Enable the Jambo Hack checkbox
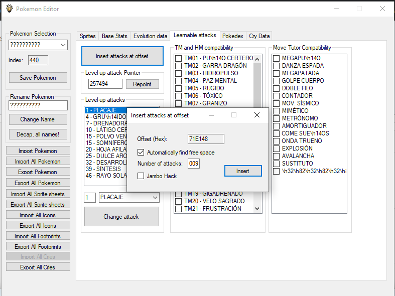The image size is (395, 296). (x=141, y=176)
